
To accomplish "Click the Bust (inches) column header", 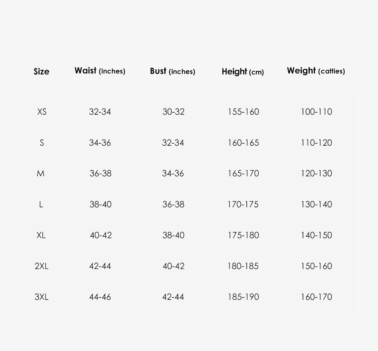I will (173, 71).
